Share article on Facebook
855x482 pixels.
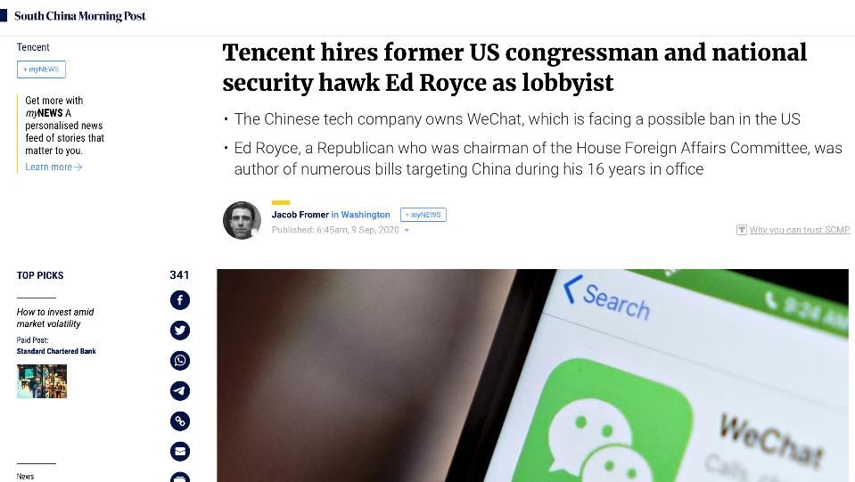coord(180,300)
